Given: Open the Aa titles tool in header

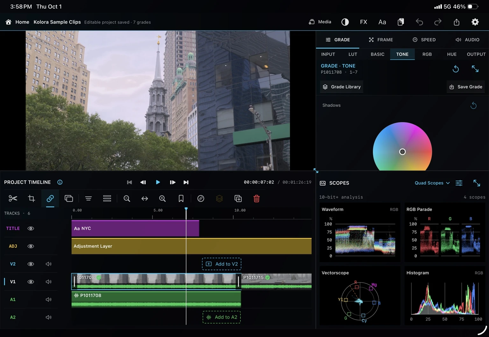Looking at the screenshot, I should coord(382,22).
